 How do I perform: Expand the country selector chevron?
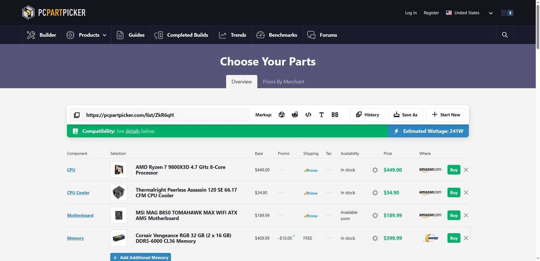point(491,13)
